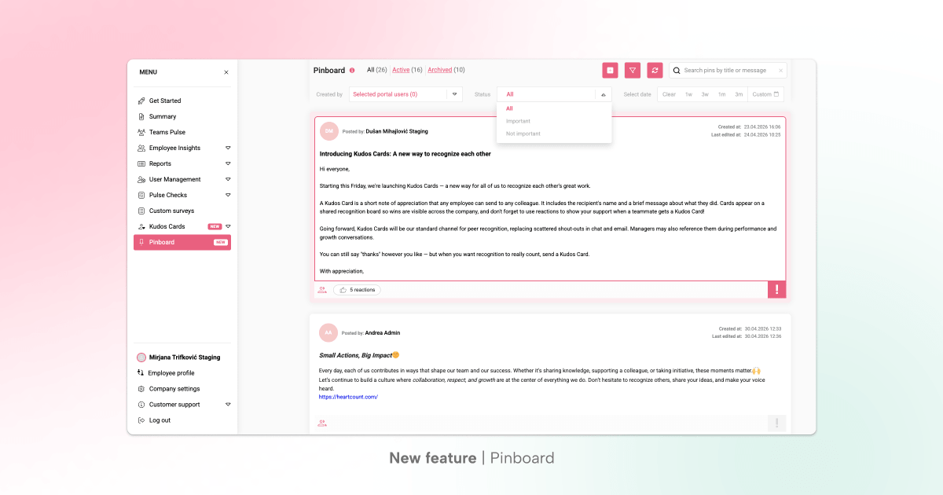Switch to the Archived (10) tab
Viewport: 943px width, 495px height.
click(446, 70)
